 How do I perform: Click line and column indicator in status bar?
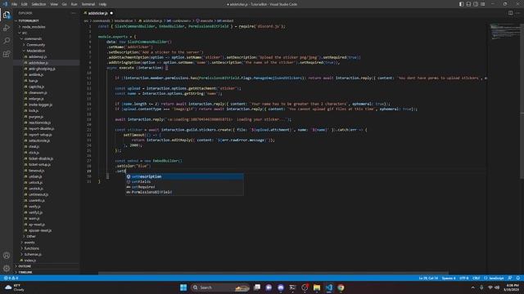pos(428,278)
